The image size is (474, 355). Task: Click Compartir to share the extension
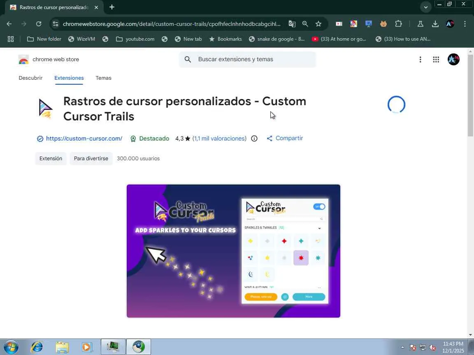tap(285, 138)
